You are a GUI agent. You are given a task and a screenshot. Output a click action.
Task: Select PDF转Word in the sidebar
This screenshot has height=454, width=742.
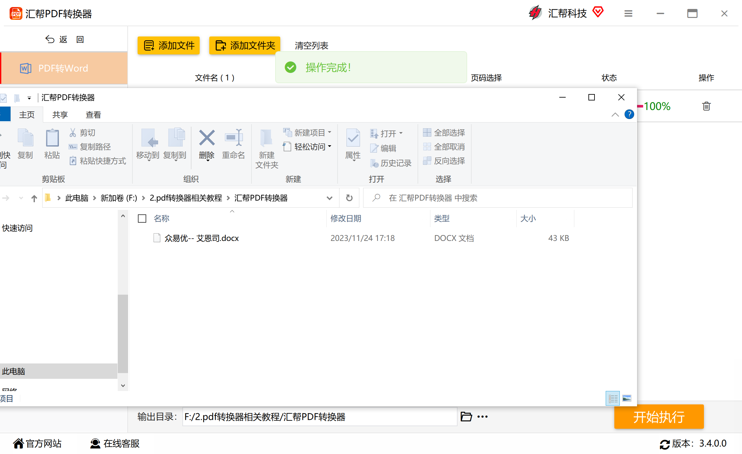click(64, 68)
